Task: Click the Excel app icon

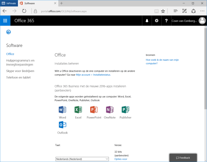Action: click(78, 109)
